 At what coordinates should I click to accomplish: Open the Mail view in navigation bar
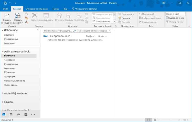(x=4, y=114)
